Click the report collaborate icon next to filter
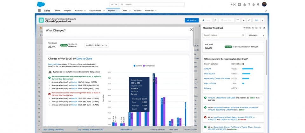The height and width of the screenshot is (133, 305). tap(244, 20)
